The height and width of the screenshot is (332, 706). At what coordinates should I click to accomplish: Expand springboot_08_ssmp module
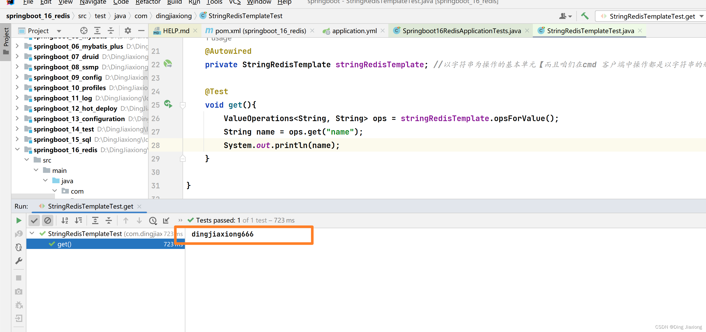[x=17, y=67]
